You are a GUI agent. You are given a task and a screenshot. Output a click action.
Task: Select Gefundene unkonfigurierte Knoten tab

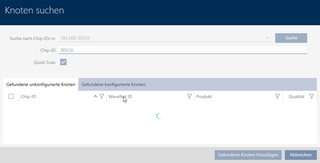41,85
